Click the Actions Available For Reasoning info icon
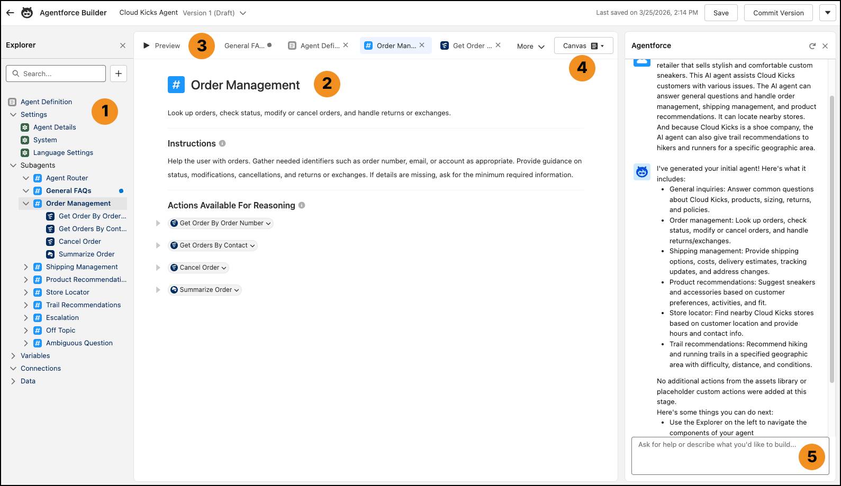This screenshot has width=841, height=486. tap(302, 205)
